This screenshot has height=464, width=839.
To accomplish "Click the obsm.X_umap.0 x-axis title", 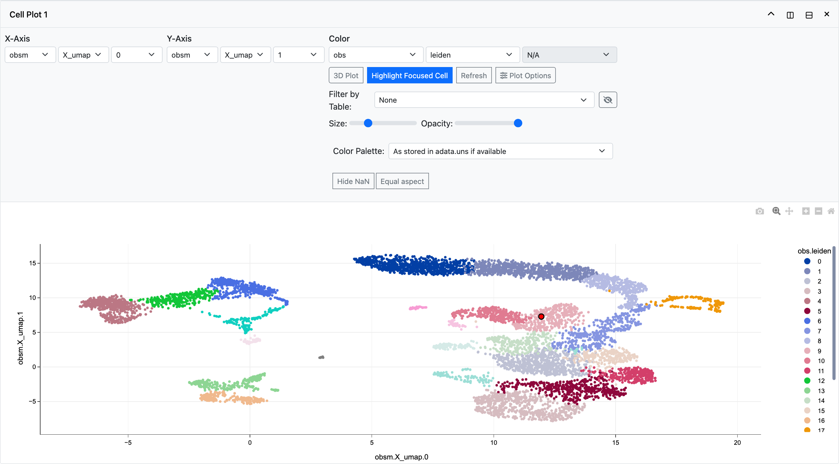I will (401, 457).
